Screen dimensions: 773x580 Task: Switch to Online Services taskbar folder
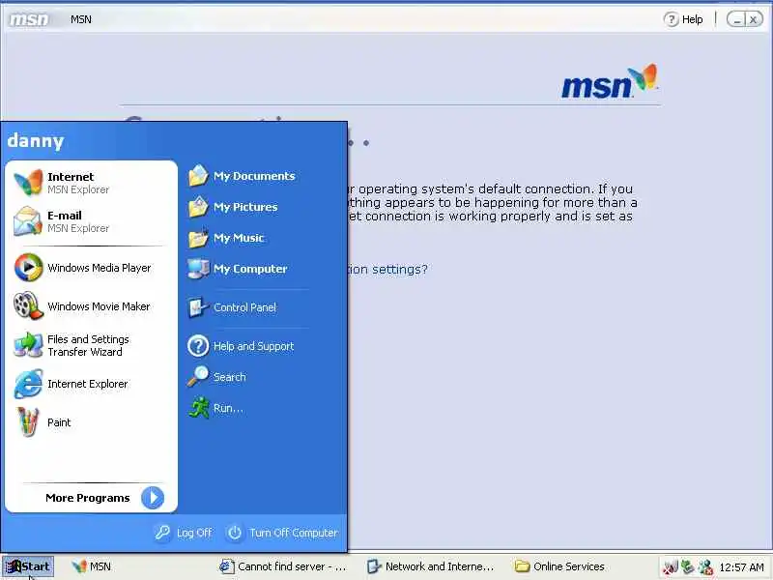click(559, 566)
